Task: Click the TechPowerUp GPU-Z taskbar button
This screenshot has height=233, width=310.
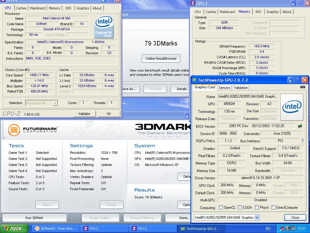Action: click(x=201, y=228)
